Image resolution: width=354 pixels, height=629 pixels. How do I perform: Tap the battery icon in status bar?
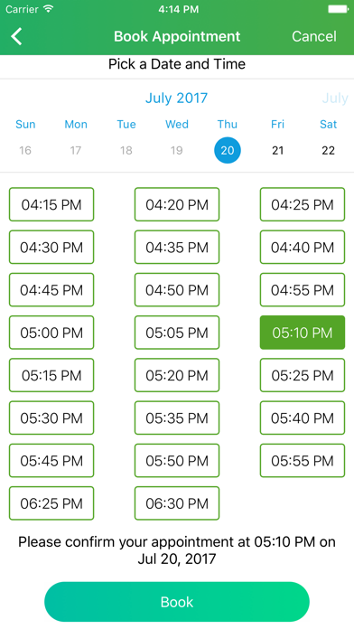click(338, 9)
